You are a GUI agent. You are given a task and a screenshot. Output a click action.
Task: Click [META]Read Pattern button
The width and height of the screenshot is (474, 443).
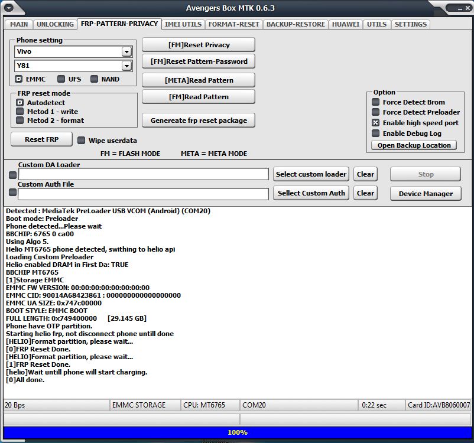199,80
